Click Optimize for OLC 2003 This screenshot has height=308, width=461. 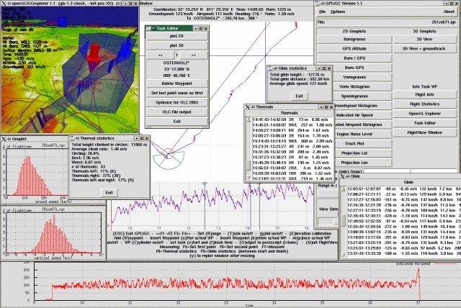pos(176,102)
